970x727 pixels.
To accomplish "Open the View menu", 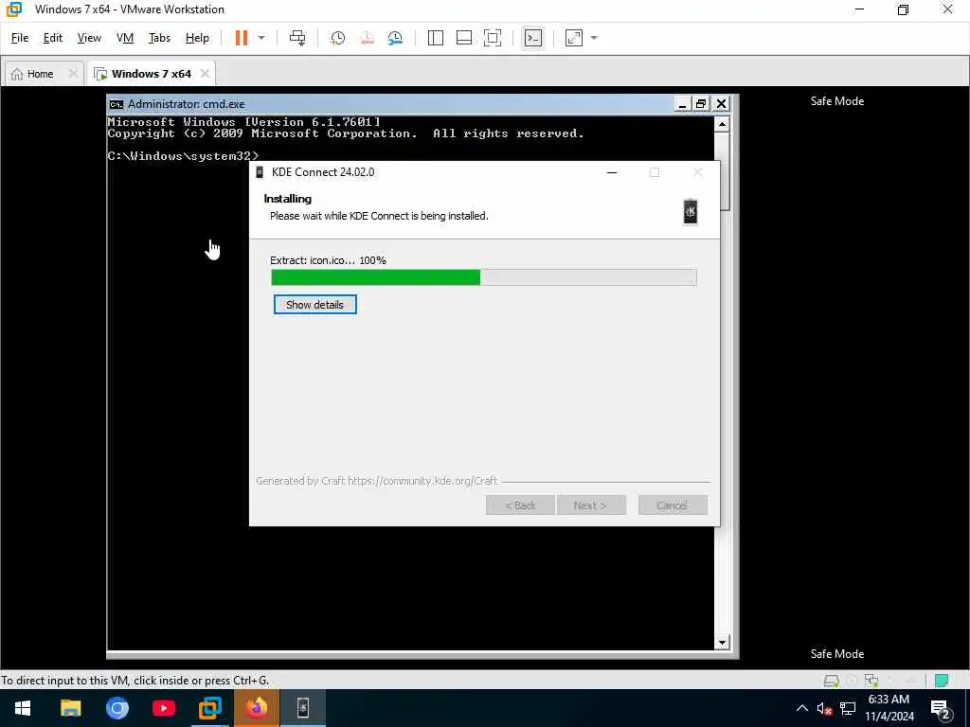I will point(89,38).
